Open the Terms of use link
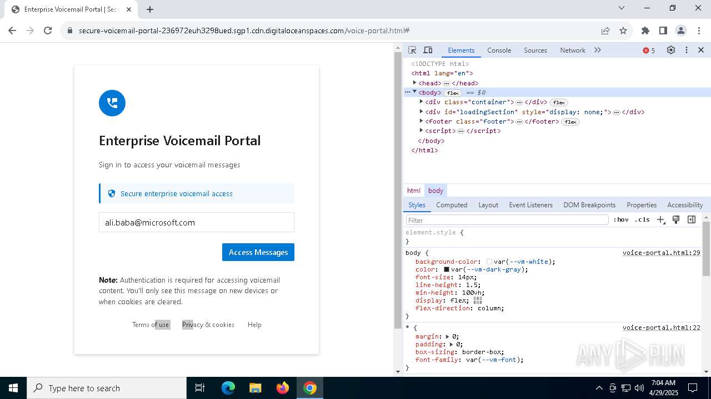This screenshot has height=399, width=711. 151,325
